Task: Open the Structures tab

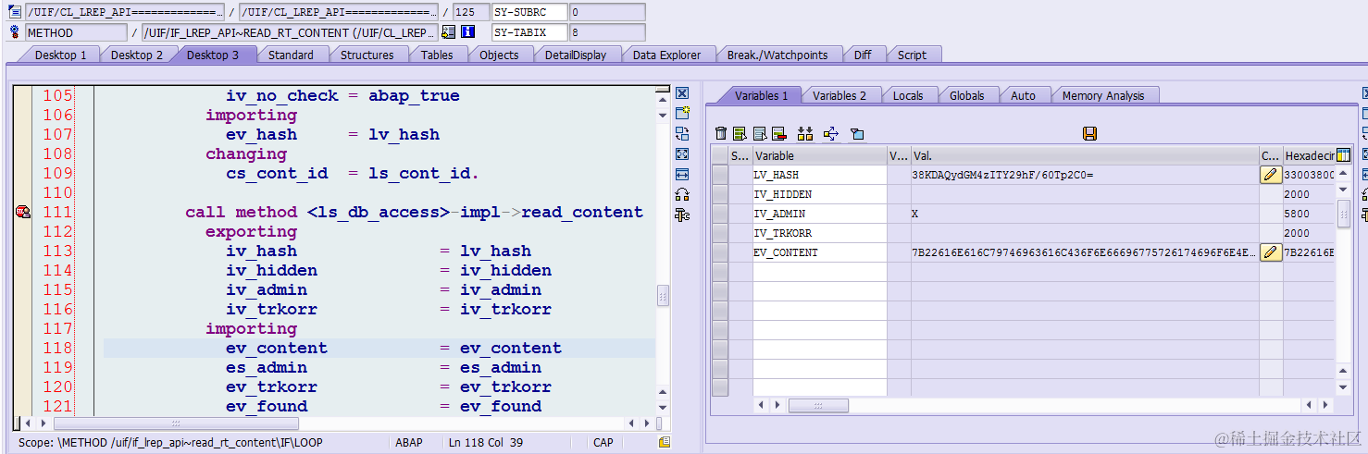Action: pos(367,55)
